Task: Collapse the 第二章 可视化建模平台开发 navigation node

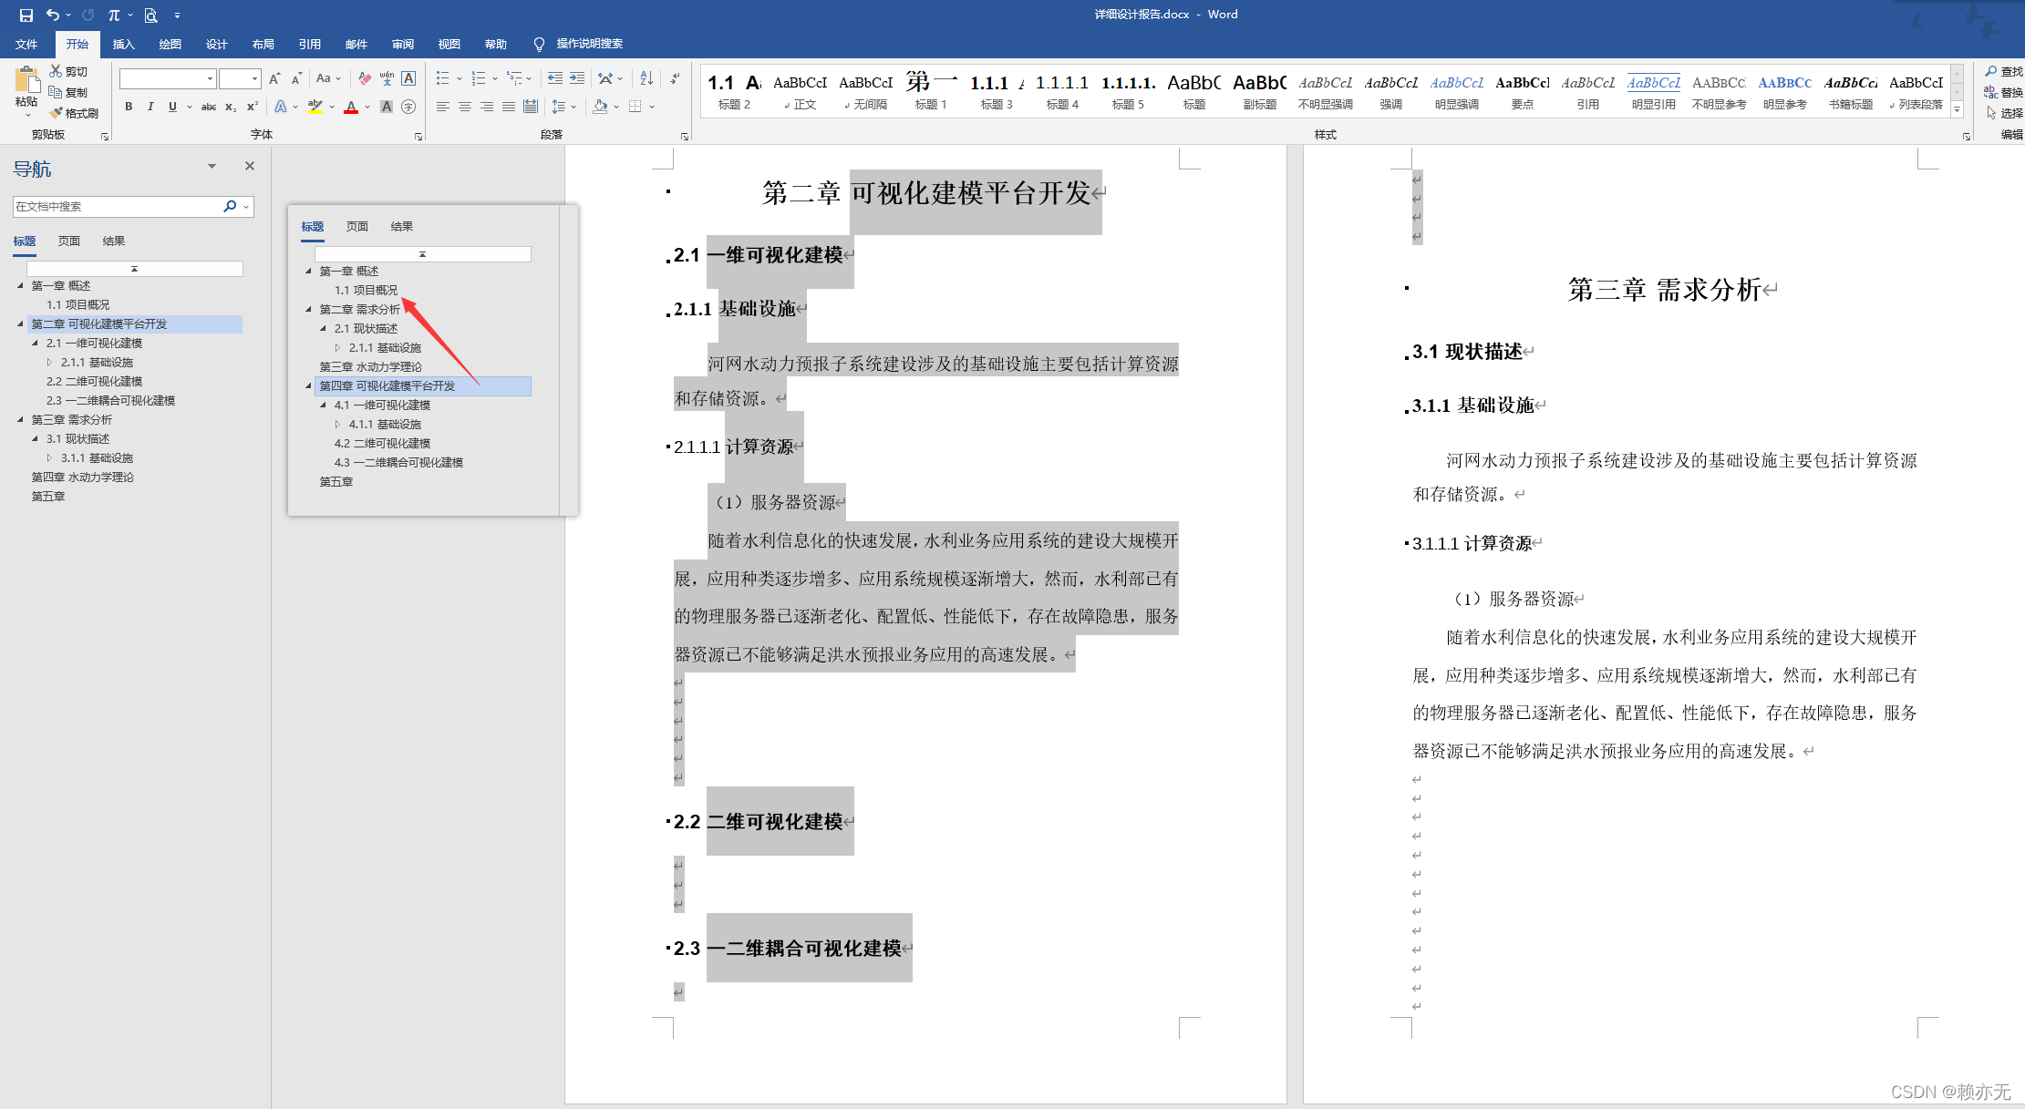Action: [21, 323]
